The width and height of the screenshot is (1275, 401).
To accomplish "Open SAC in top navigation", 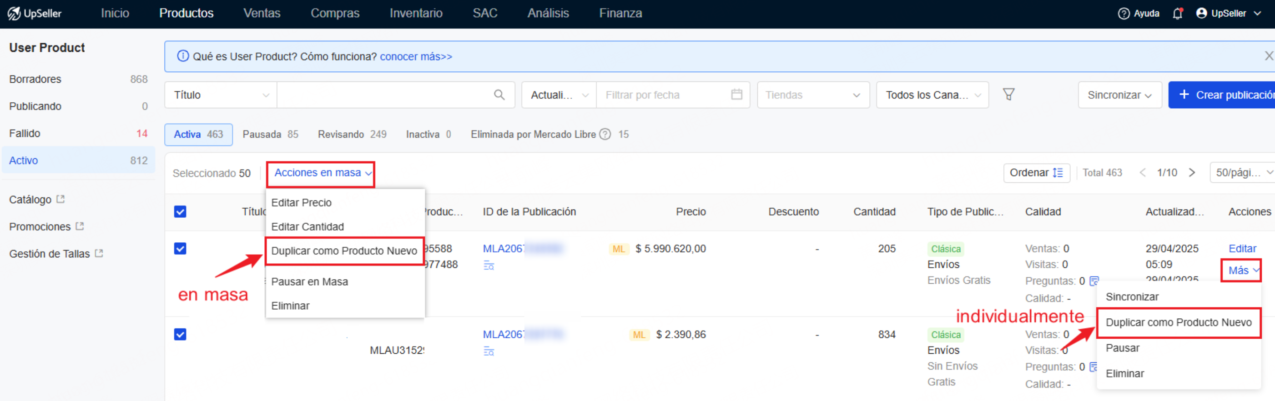I will 484,13.
